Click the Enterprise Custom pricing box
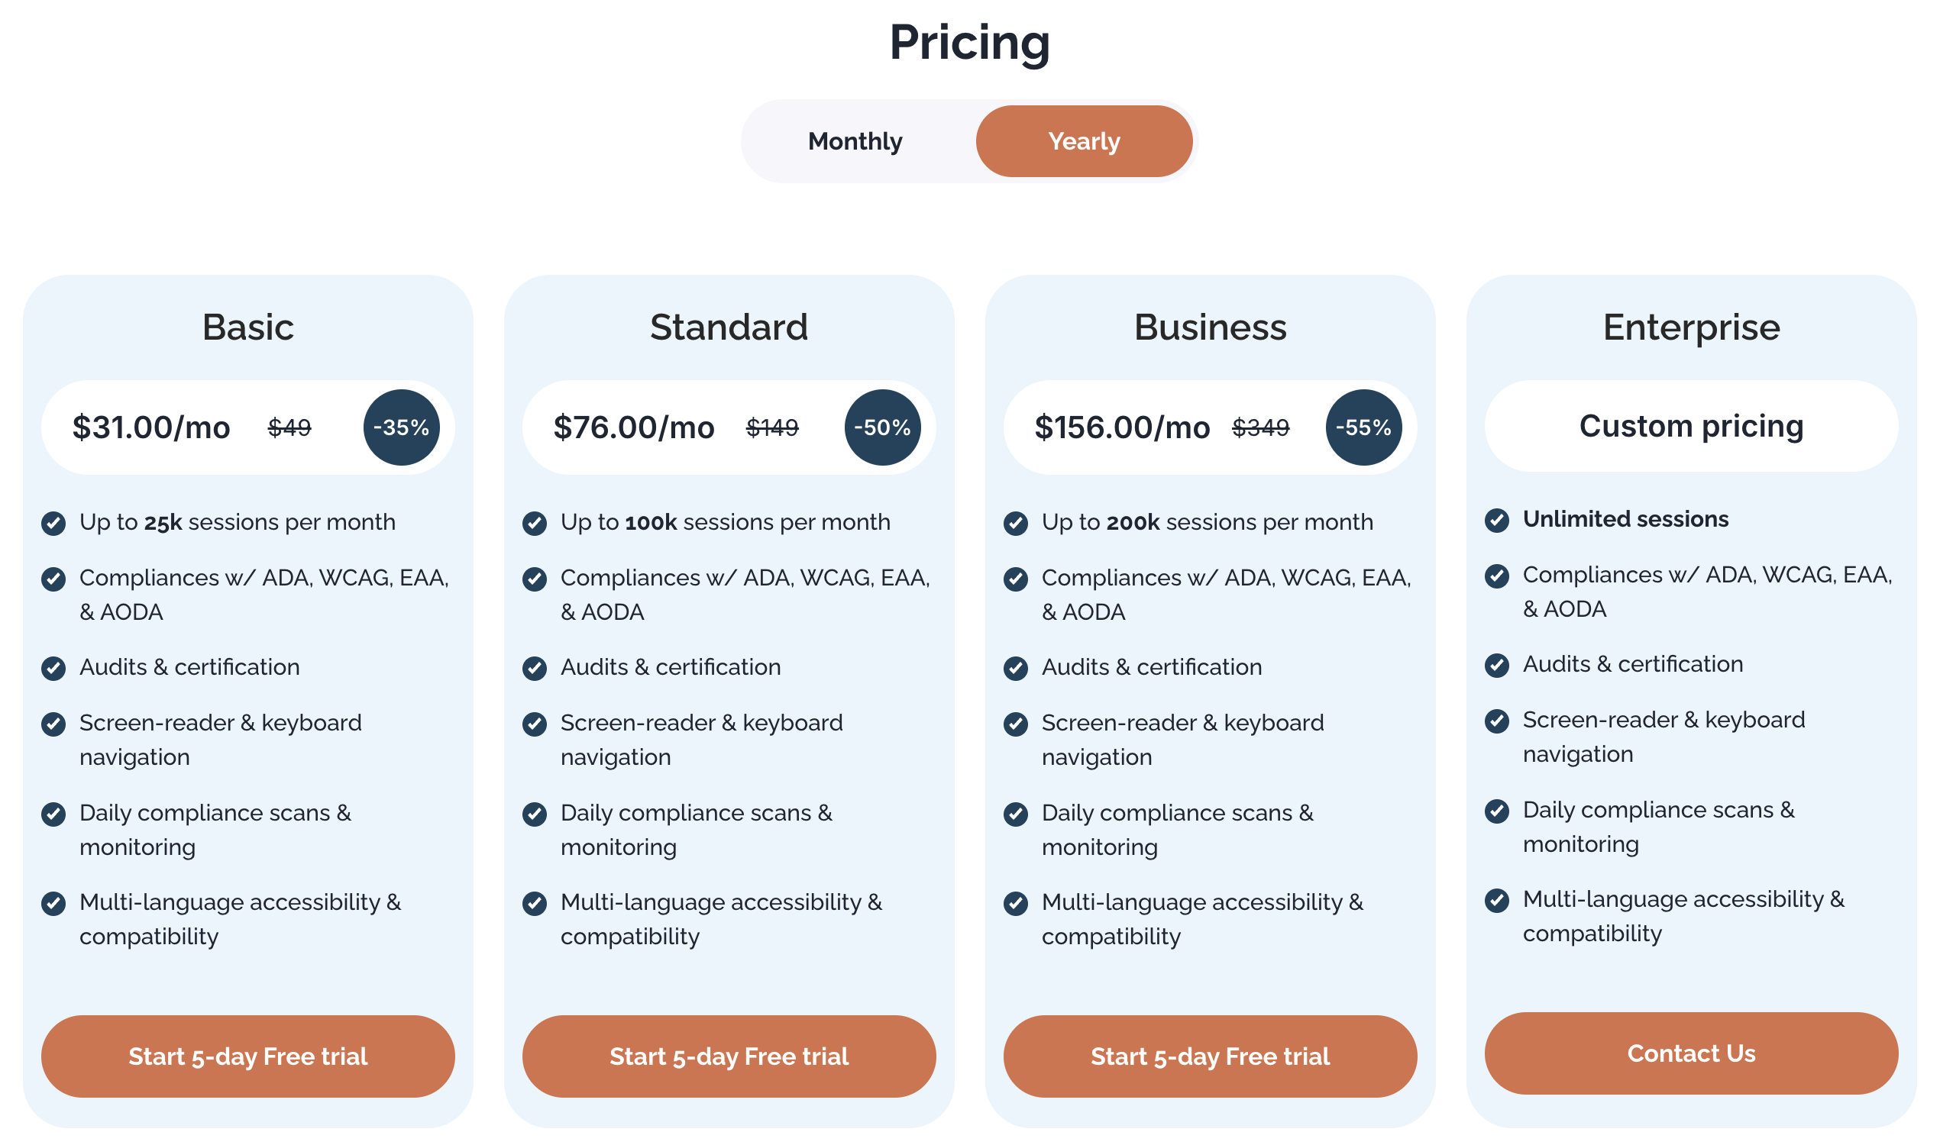 coord(1691,426)
